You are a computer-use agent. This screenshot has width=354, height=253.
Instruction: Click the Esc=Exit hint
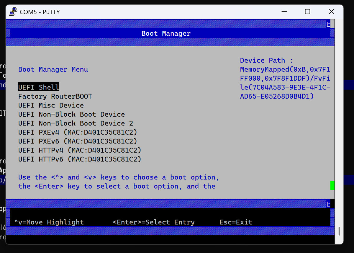coord(236,222)
